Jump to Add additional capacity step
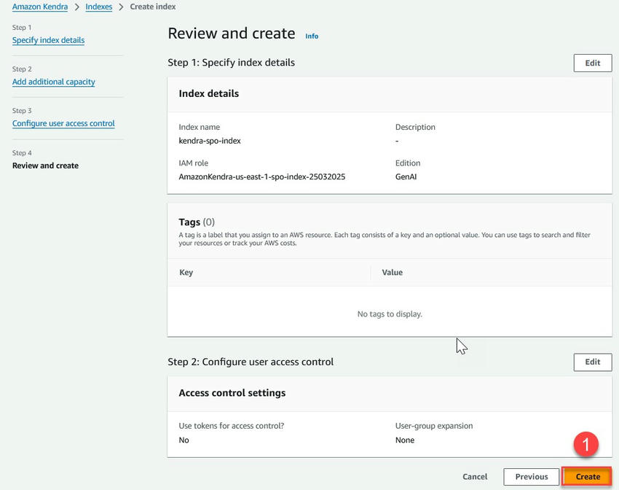 click(x=54, y=82)
